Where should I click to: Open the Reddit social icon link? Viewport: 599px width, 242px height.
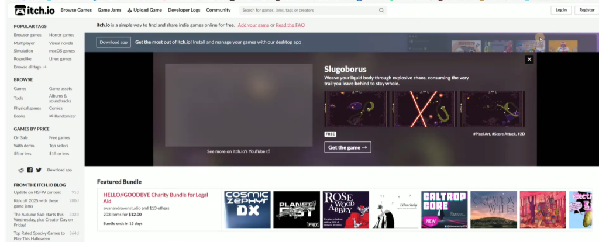click(x=22, y=170)
